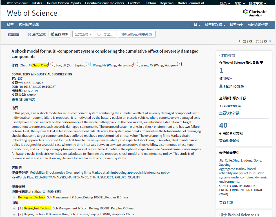Open 标记结果列表 in the navigation bar
Screen dimensions: 276x217
click(x=257, y=25)
